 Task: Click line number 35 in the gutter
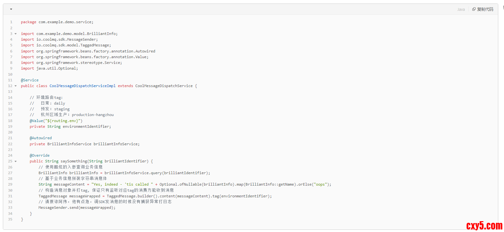click(x=10, y=219)
